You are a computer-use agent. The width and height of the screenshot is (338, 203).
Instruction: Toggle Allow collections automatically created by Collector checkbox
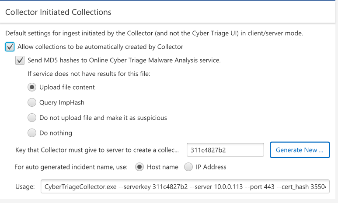point(10,47)
